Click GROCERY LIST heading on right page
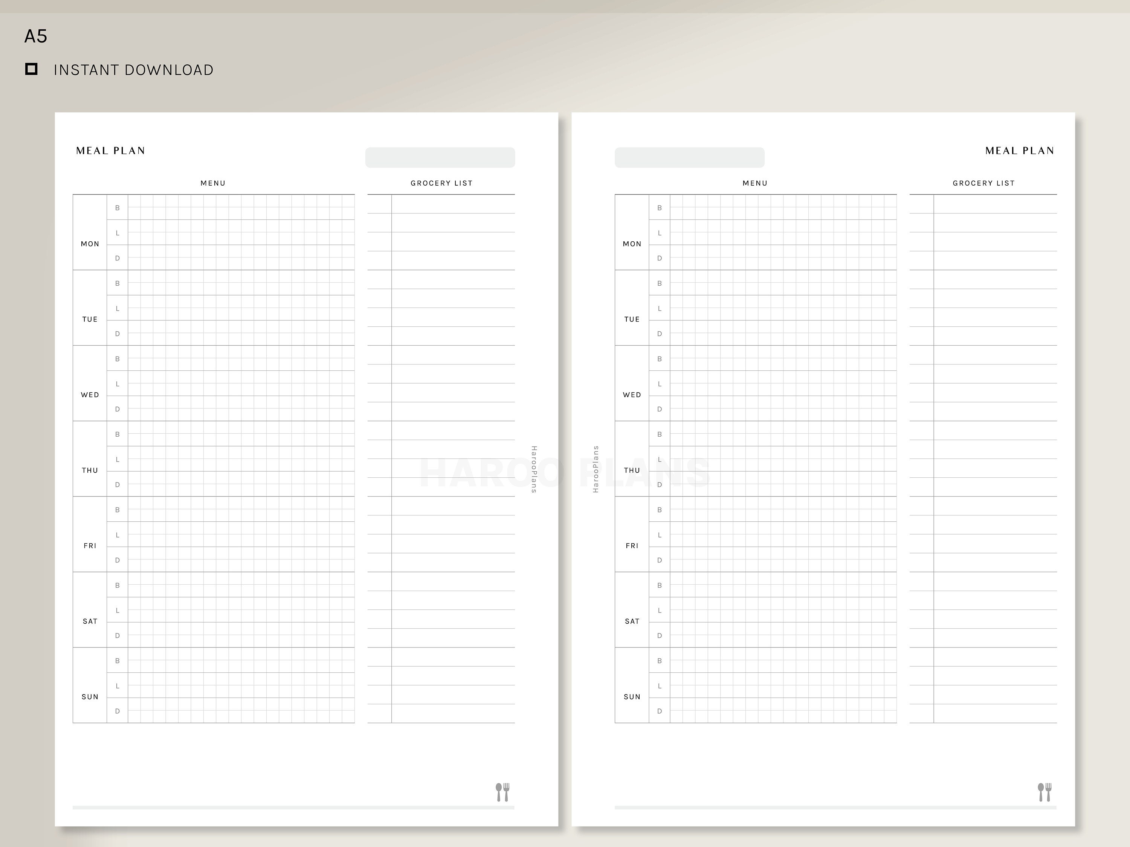Image resolution: width=1130 pixels, height=847 pixels. [983, 183]
